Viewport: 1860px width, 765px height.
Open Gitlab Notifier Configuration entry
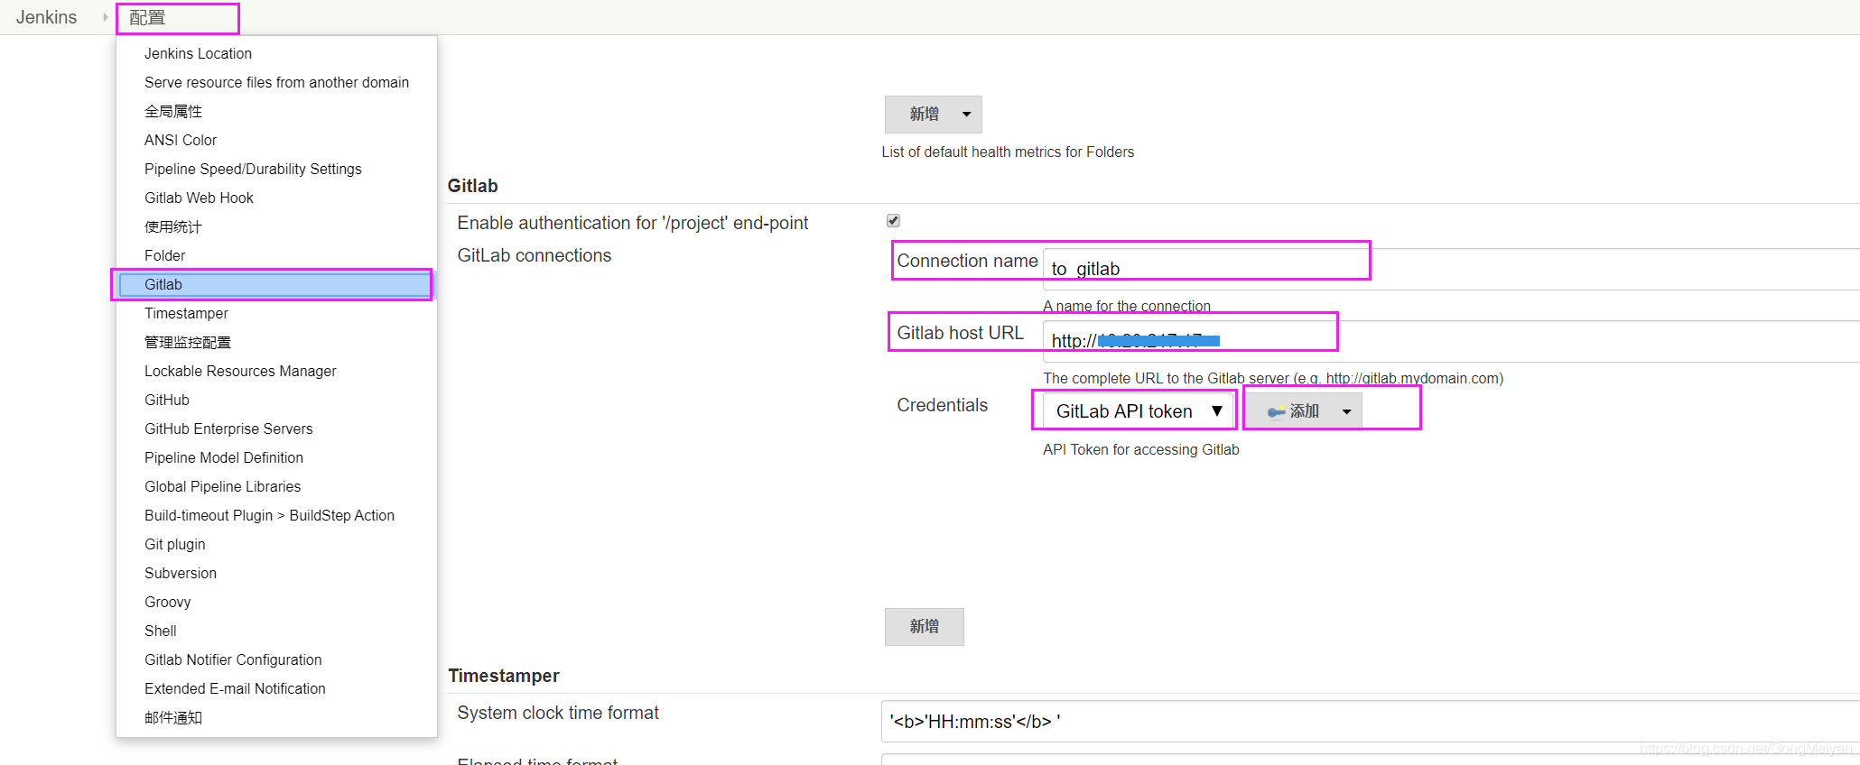click(233, 659)
